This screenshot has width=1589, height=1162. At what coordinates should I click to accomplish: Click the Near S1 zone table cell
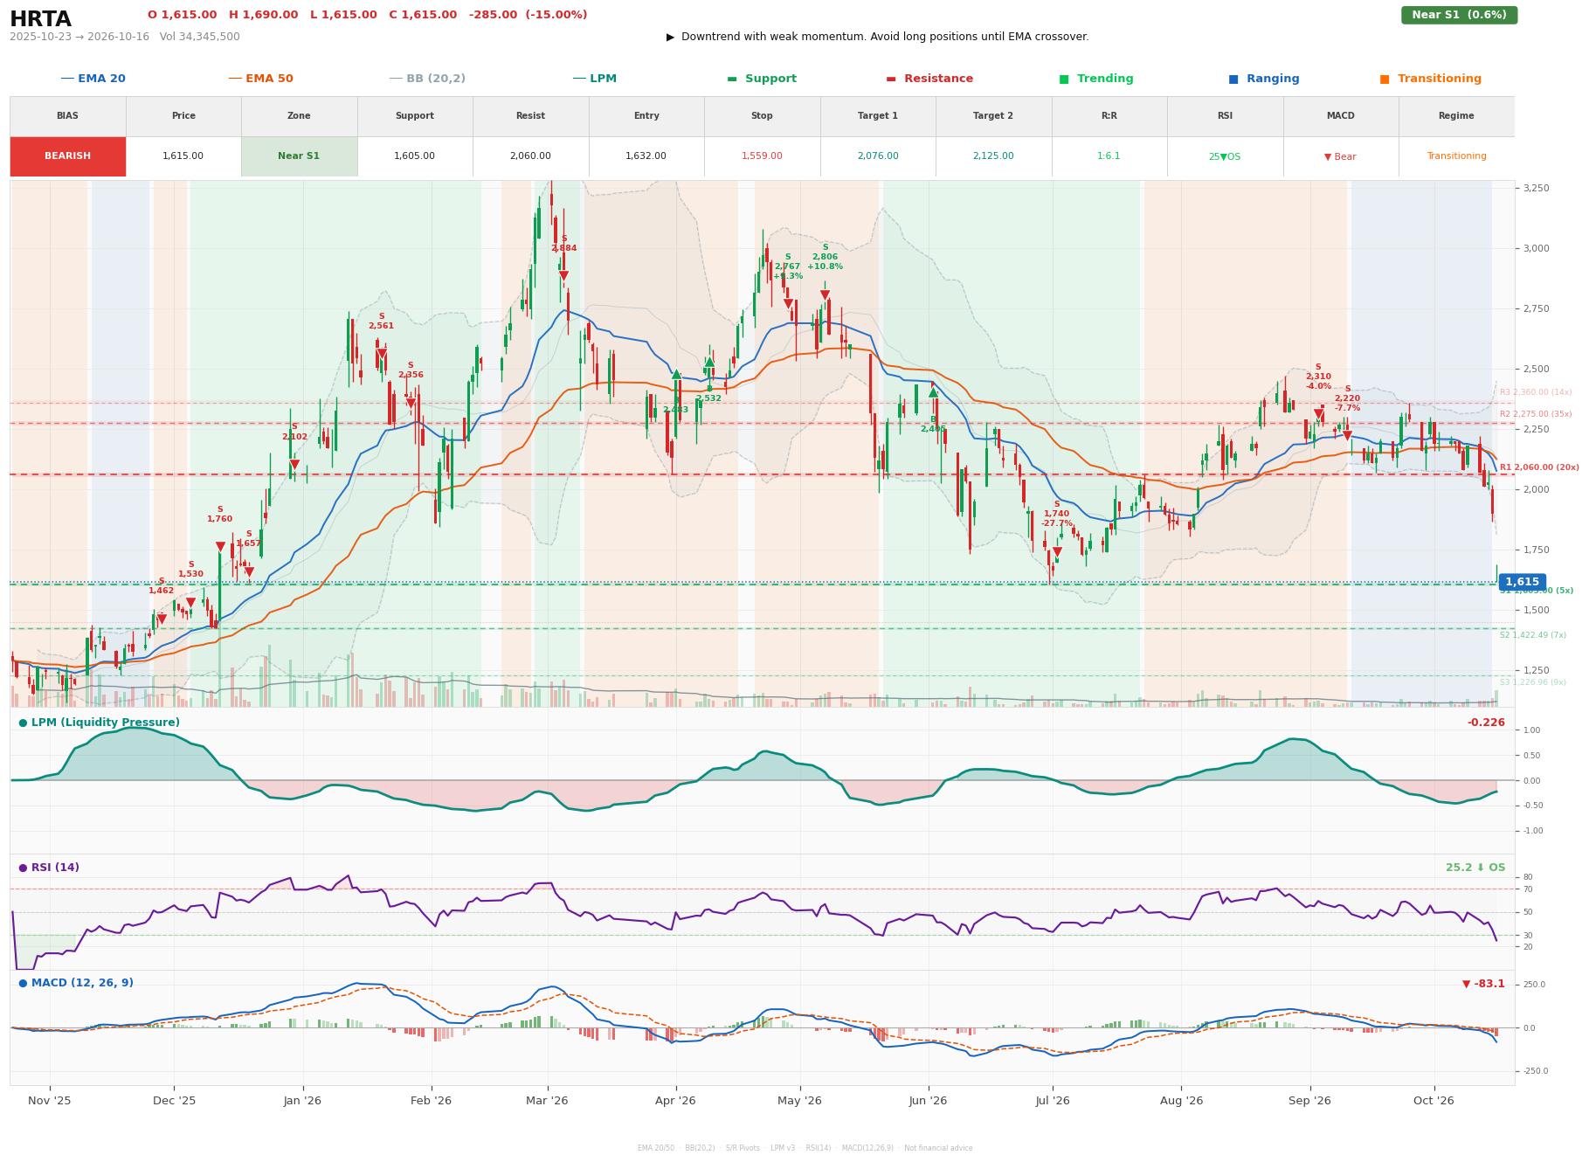coord(299,156)
